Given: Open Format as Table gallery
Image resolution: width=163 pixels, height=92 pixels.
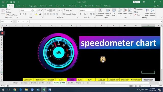Looking at the screenshot, I should coord(108,13).
